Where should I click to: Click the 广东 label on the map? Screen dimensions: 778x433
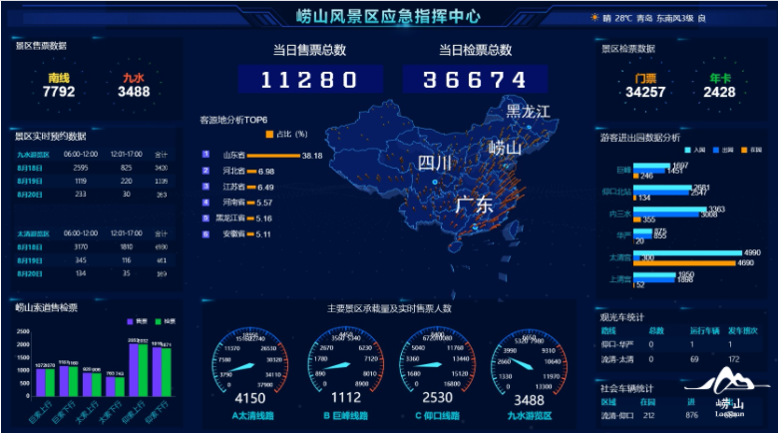click(x=474, y=205)
